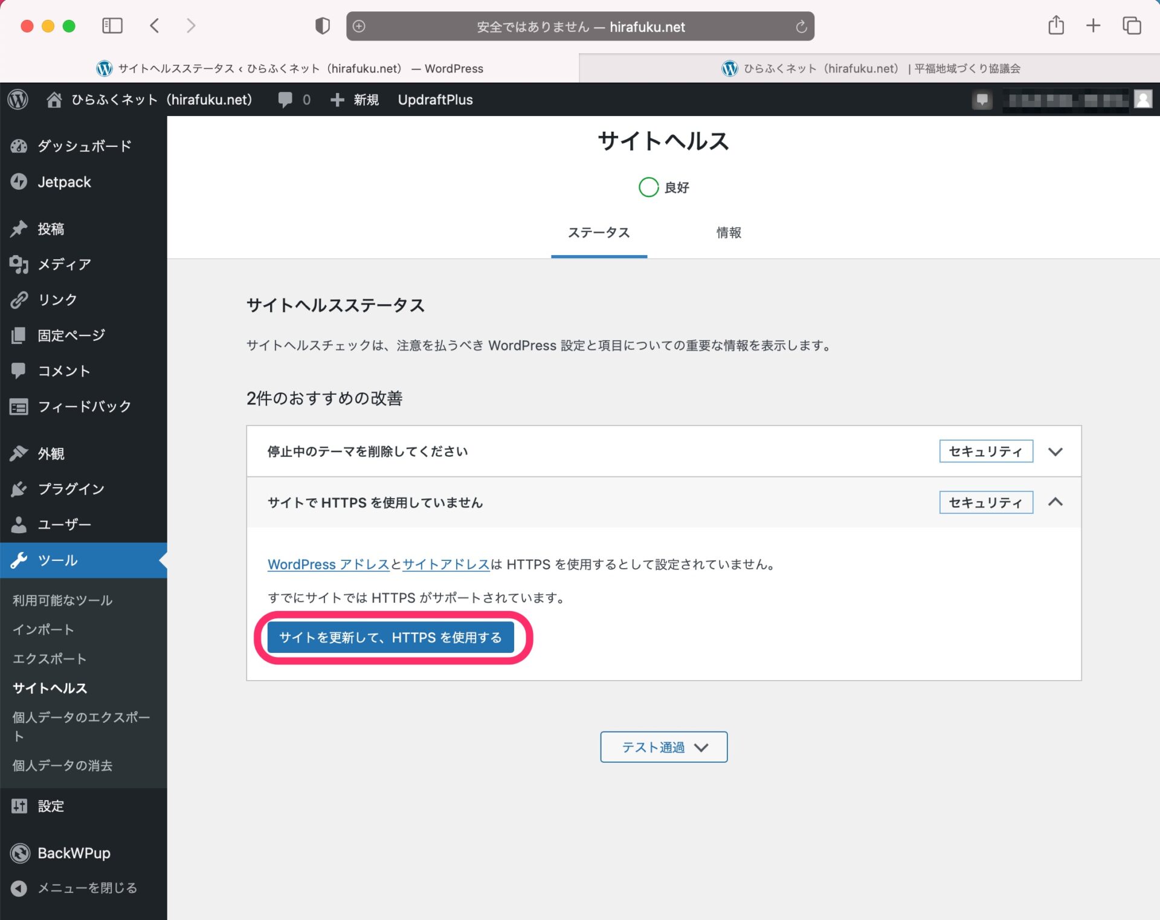
Task: Click the Safari address bar
Action: (x=580, y=27)
